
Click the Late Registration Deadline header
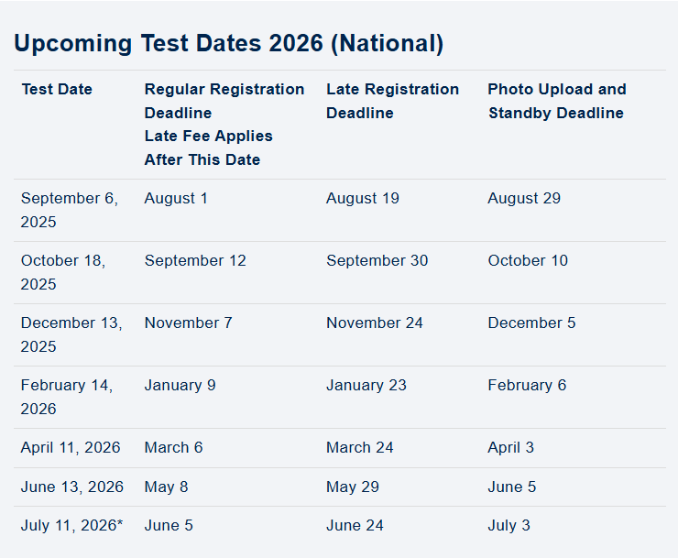pos(392,101)
